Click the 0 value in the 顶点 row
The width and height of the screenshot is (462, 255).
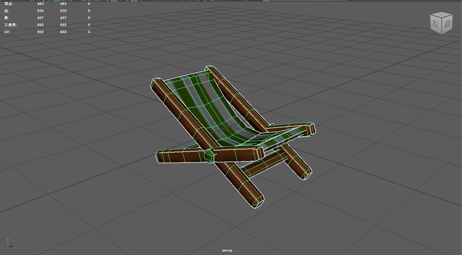click(x=89, y=4)
